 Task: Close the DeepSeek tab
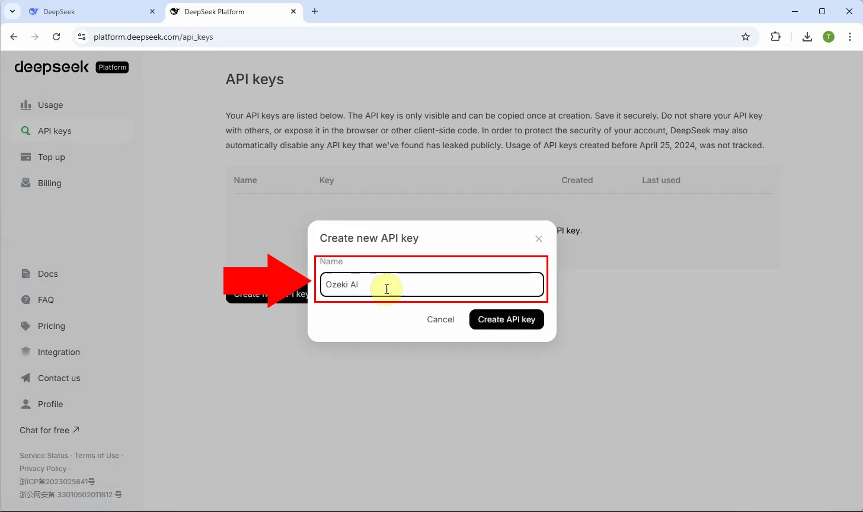point(152,12)
